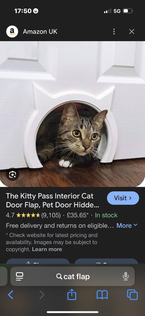The height and width of the screenshot is (316, 145).
Task: Tap the cat door product image
Action: (72, 114)
